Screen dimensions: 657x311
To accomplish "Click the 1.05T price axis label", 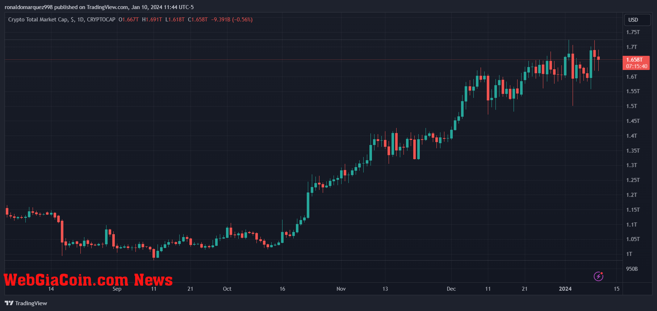I will 633,239.
